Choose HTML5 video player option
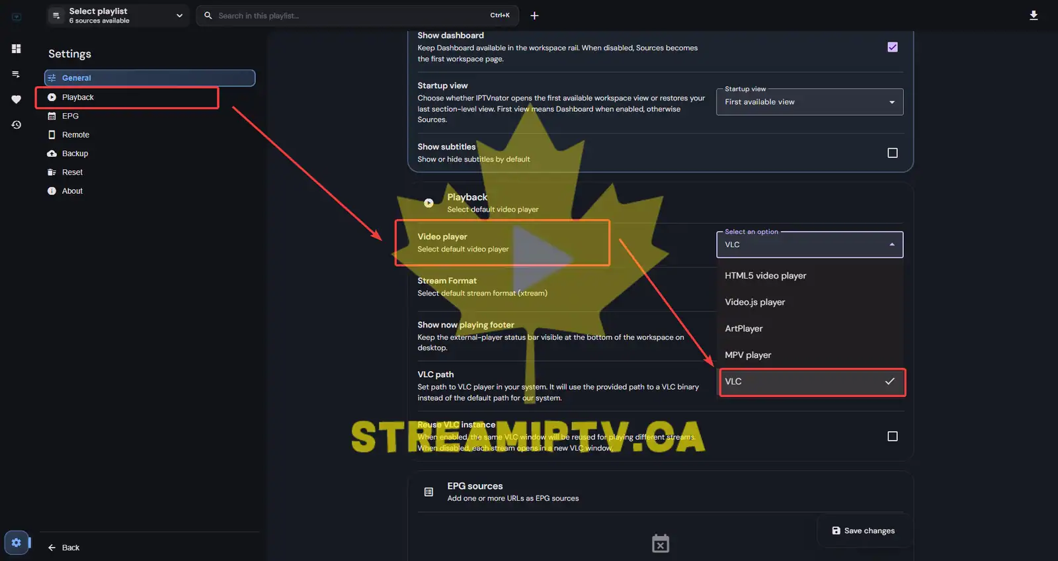The image size is (1058, 561). click(811, 275)
